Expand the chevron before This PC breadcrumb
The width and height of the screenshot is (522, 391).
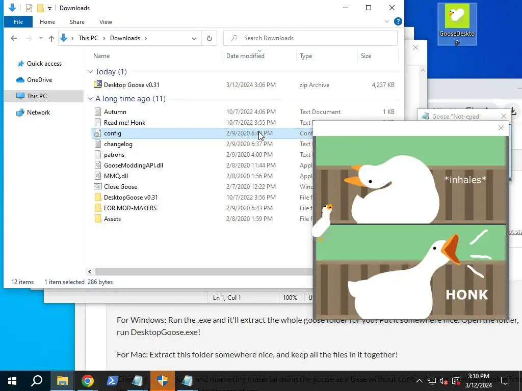72,38
